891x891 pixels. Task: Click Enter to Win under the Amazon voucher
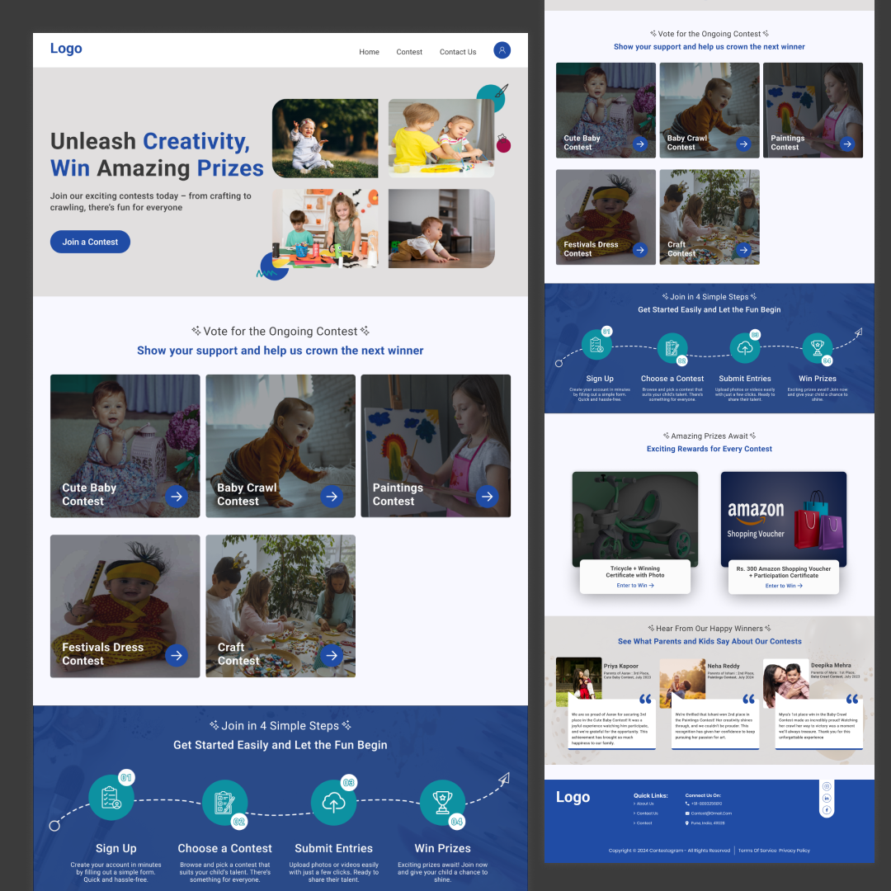coord(783,586)
